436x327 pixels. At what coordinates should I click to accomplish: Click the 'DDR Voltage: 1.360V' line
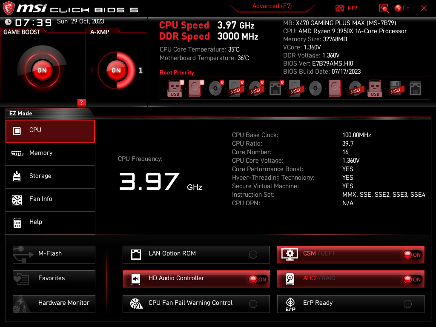[311, 55]
